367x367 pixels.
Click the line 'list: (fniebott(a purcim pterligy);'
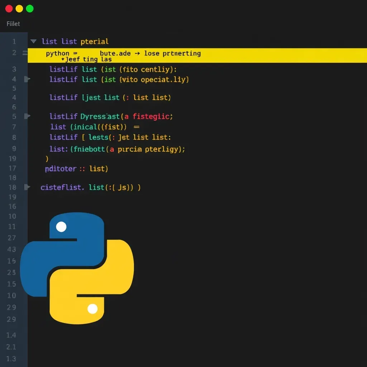(x=117, y=149)
